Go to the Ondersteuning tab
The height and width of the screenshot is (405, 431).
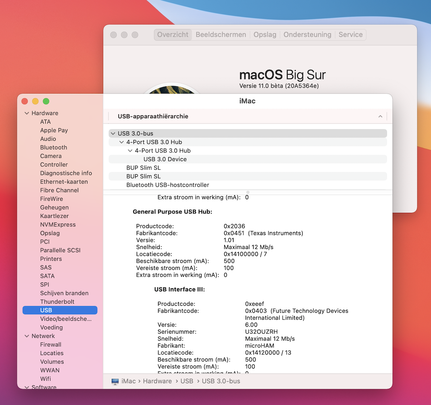(x=307, y=35)
